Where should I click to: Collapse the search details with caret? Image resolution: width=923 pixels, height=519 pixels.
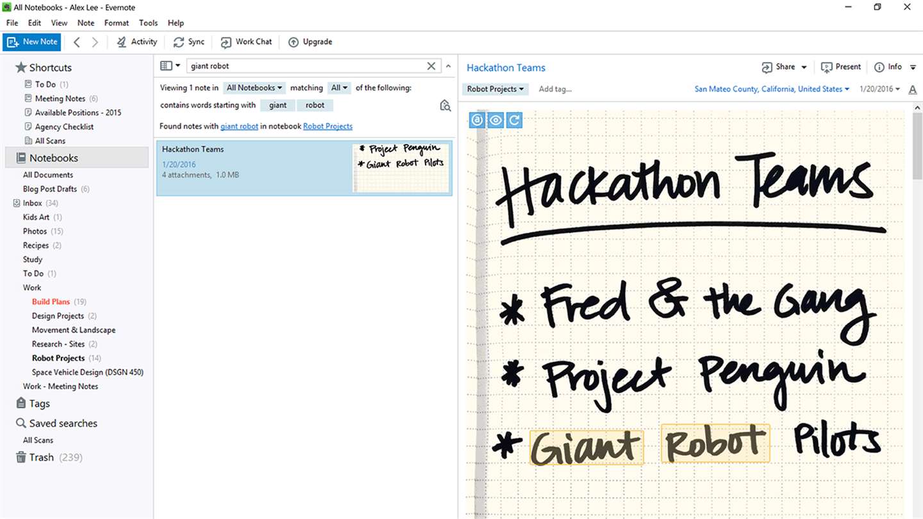[x=449, y=66]
